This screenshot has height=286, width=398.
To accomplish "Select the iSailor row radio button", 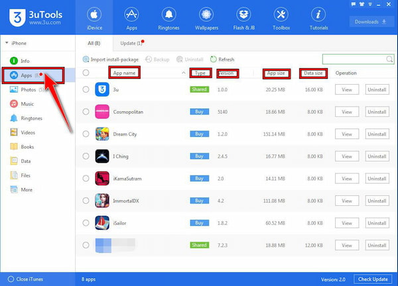I will pos(86,223).
